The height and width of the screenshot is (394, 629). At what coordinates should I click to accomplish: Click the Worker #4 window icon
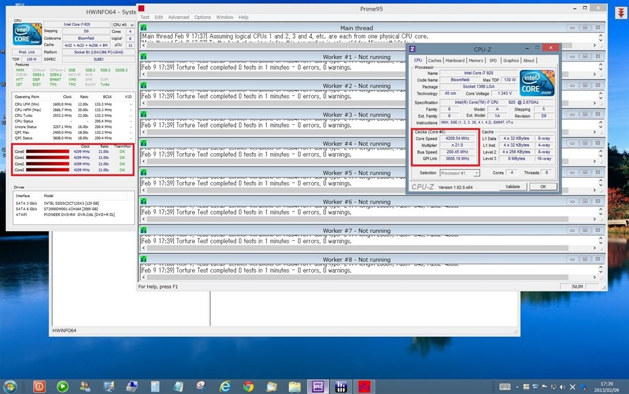[x=144, y=143]
